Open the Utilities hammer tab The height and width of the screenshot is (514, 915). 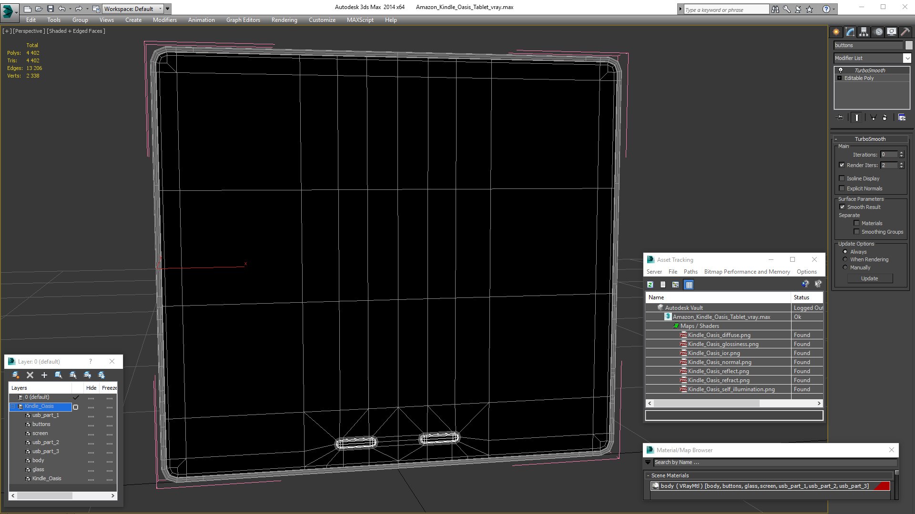(x=905, y=32)
